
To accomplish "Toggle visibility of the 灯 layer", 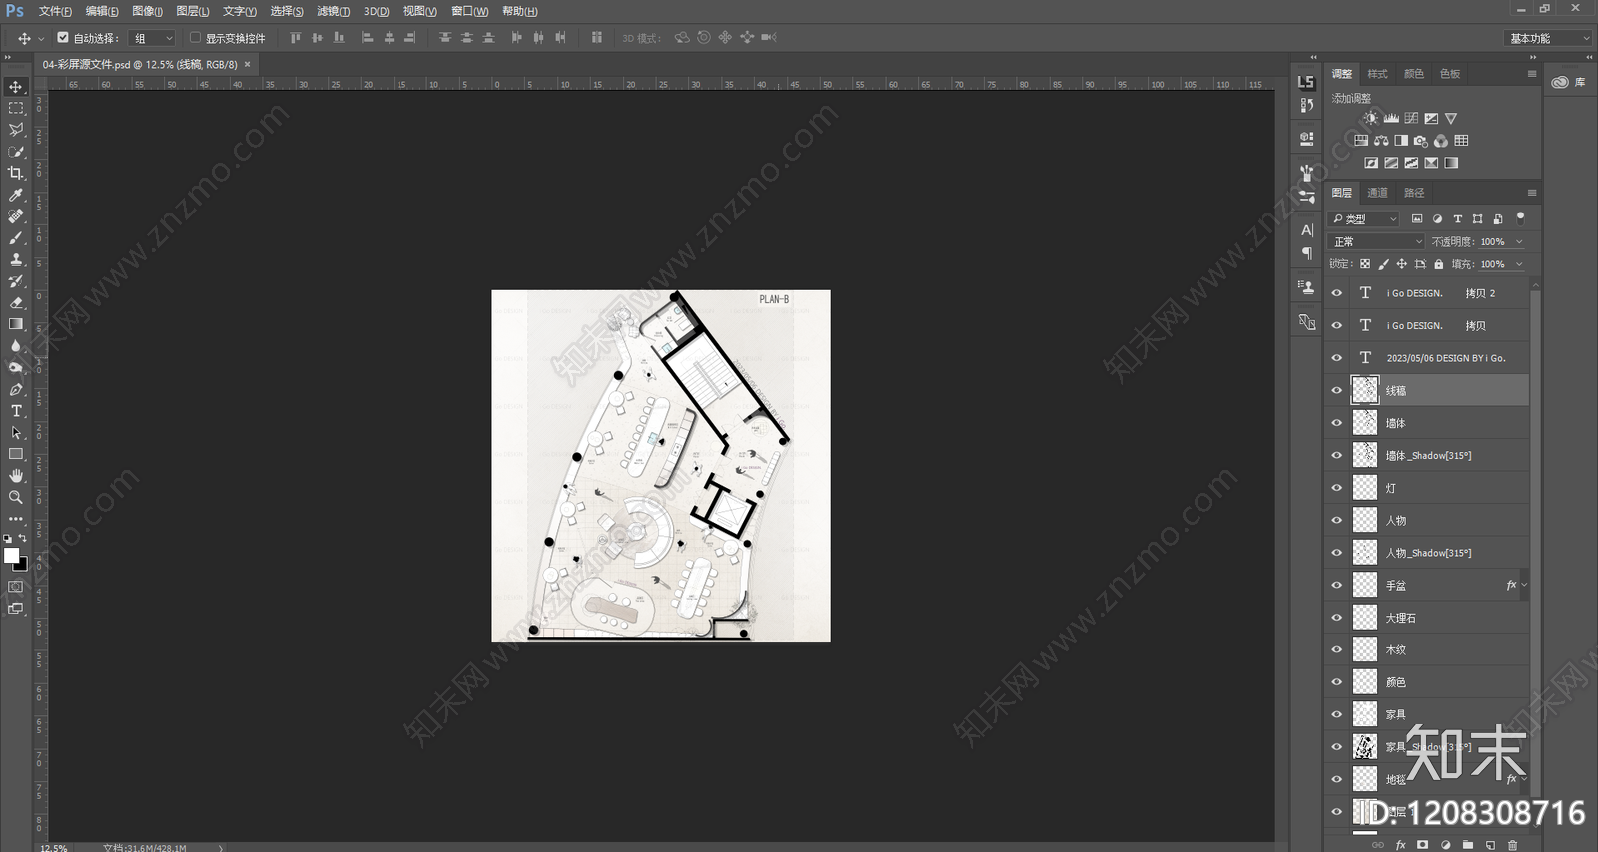I will pyautogui.click(x=1337, y=488).
